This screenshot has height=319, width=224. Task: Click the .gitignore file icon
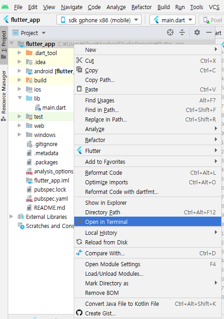(29, 144)
